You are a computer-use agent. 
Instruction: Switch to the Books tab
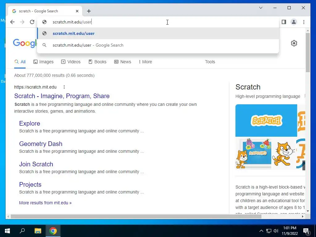(x=97, y=62)
